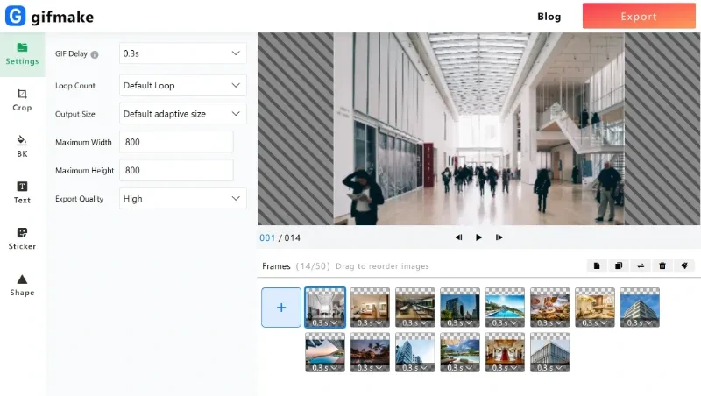Switch to the Crop tool tab
The image size is (701, 396).
click(x=22, y=100)
